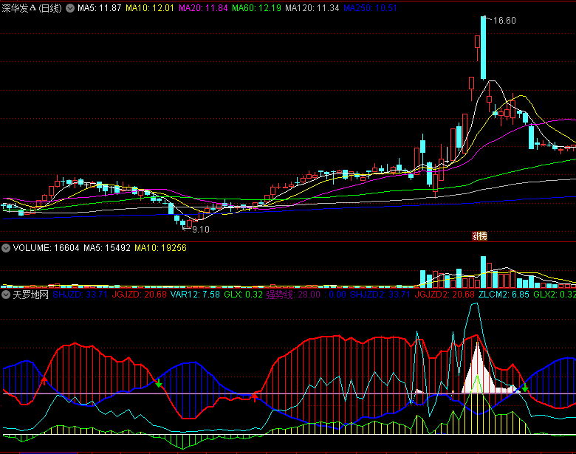The image size is (576, 454).
Task: Click the volume MA5: 15492 label
Action: 107,248
